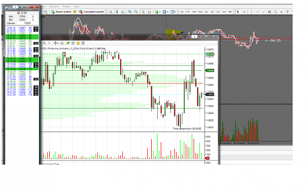Select the Fibonacci retracement tool
Viewport: 308px width, 192px height.
click(275, 12)
